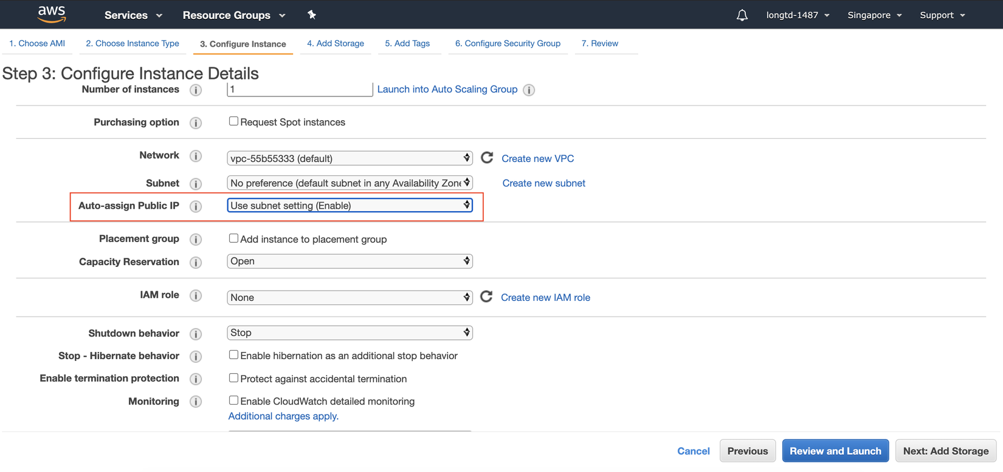Go to the 4. Add Storage tab
The image size is (1003, 472).
point(336,44)
